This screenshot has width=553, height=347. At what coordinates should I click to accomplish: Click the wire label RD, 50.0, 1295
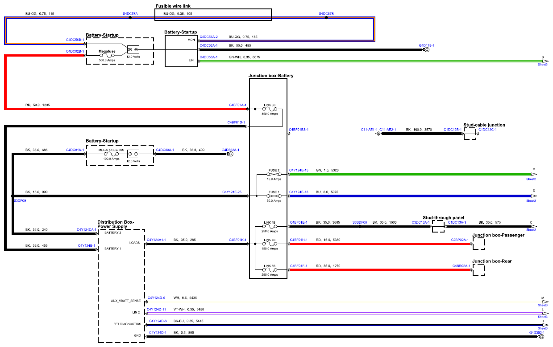click(37, 105)
